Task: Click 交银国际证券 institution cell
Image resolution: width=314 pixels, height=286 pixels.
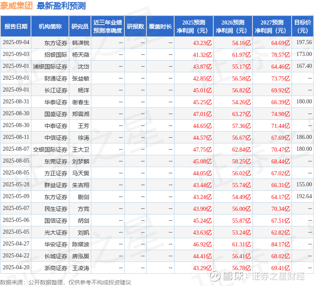Action: 50,150
